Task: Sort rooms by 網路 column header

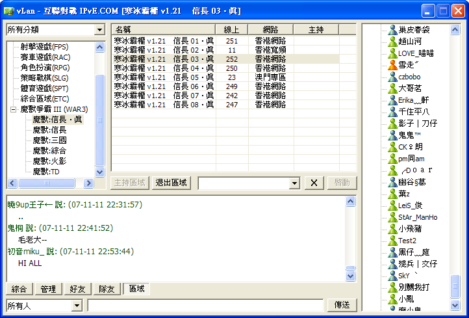Action: (271, 29)
